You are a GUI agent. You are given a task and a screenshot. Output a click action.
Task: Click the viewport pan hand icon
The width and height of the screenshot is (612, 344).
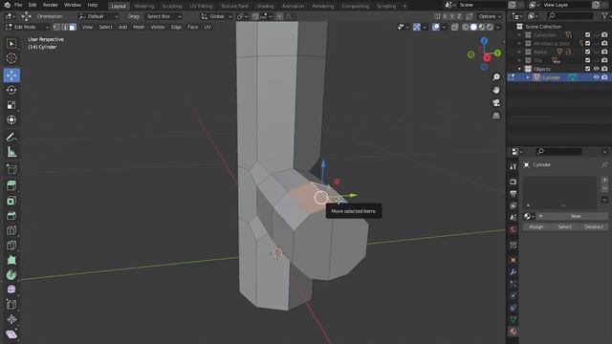coord(496,90)
